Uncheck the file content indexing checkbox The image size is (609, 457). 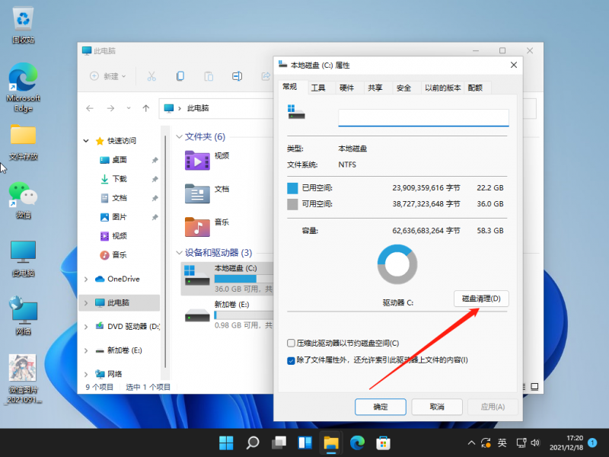click(291, 360)
